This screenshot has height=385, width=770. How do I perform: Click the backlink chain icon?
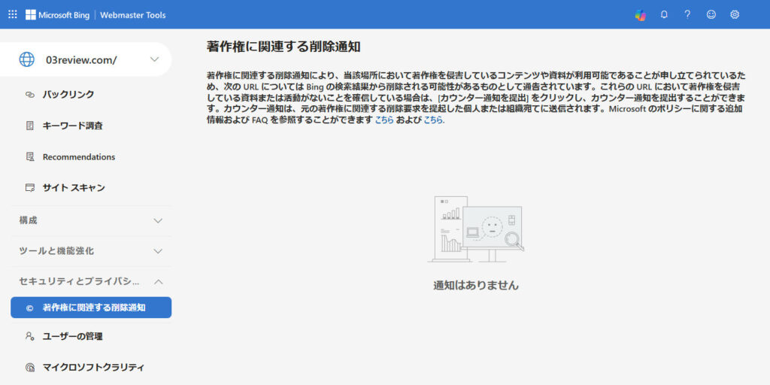coord(29,95)
